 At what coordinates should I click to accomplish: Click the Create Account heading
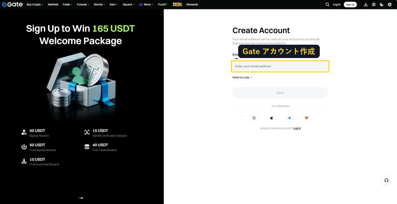click(x=261, y=31)
